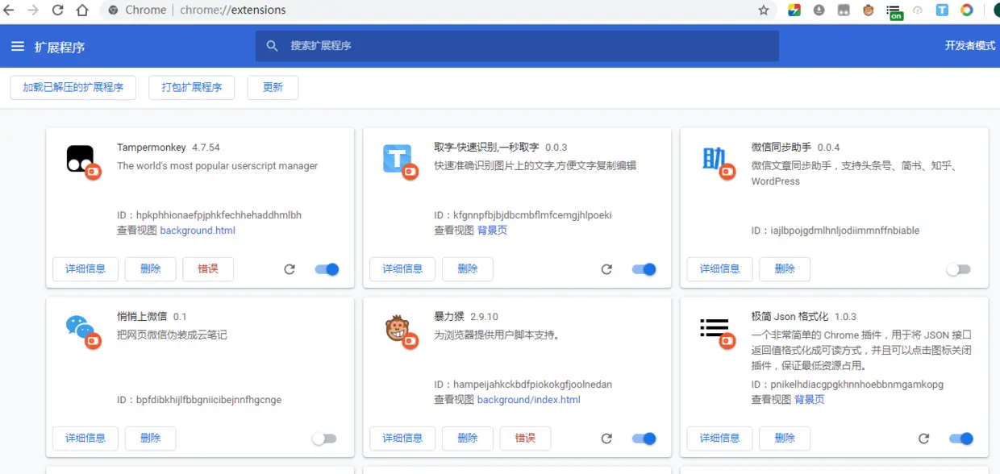Screen dimensions: 1000x474
Task: Click 错误 on the 暴力猴 card
Action: [x=525, y=439]
